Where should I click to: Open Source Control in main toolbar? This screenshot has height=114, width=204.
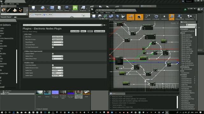point(43,9)
